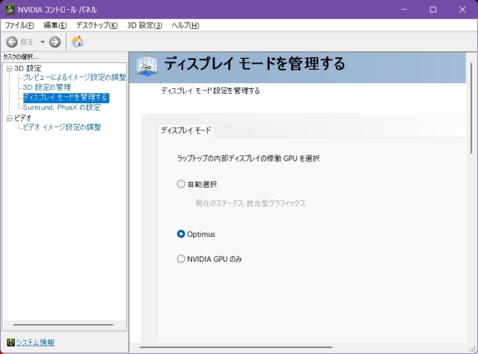Screen dimensions: 478x354
Task: Collapse the 3D 設定 tree node
Action: click(9, 68)
